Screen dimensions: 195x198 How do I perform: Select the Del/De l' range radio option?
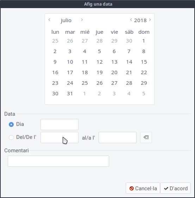pyautogui.click(x=11, y=138)
